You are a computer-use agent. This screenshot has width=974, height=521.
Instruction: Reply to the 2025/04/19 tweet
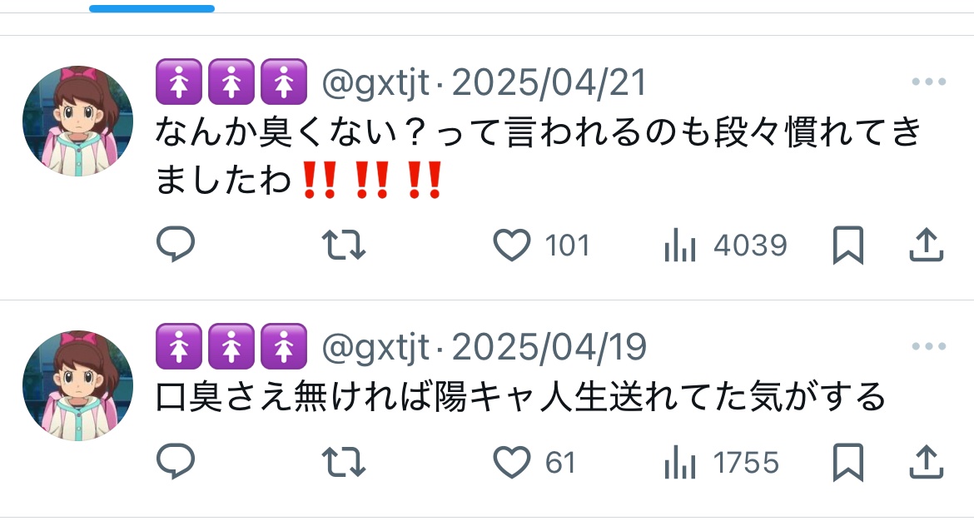[x=176, y=461]
